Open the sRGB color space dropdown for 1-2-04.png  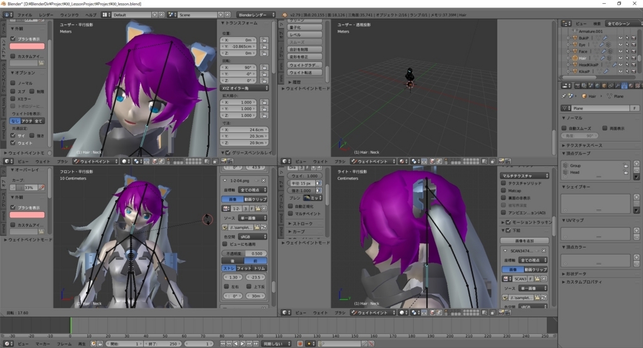[x=252, y=236]
